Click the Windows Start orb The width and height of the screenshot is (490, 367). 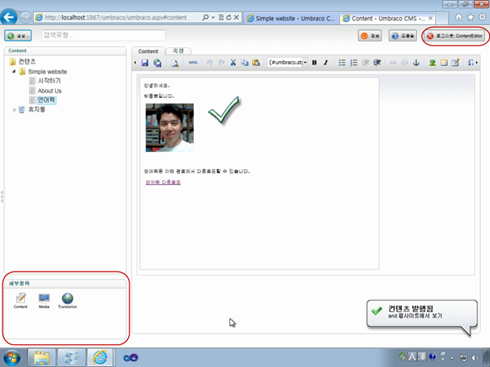tap(12, 358)
